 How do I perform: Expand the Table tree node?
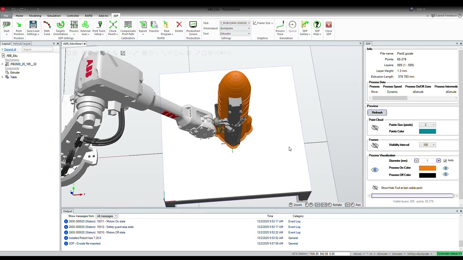[x=2, y=77]
